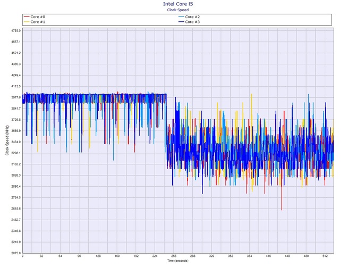Click the 320 tick on time axis

[211, 256]
